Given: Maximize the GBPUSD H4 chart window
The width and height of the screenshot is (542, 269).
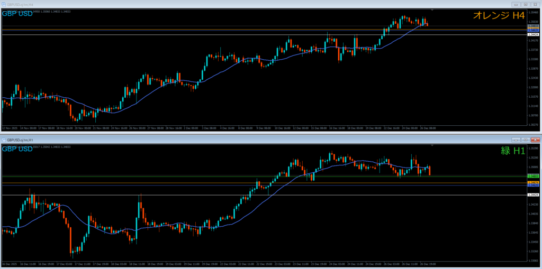Looking at the screenshot, I should 525,4.
